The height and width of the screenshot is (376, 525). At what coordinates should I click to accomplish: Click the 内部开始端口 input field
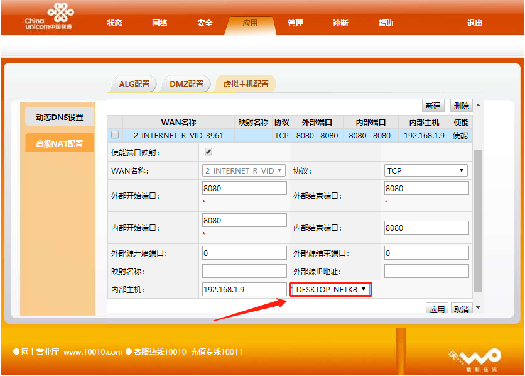tap(244, 220)
